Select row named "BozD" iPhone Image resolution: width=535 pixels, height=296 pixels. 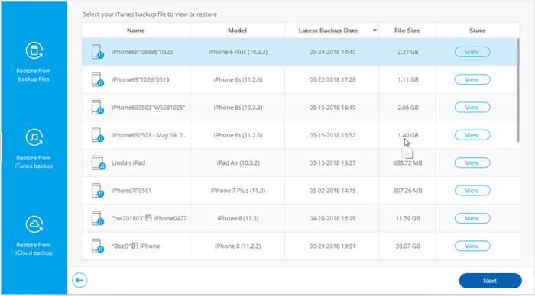pos(300,246)
